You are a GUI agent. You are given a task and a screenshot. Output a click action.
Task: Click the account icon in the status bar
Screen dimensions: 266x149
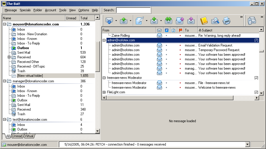pos(4,145)
